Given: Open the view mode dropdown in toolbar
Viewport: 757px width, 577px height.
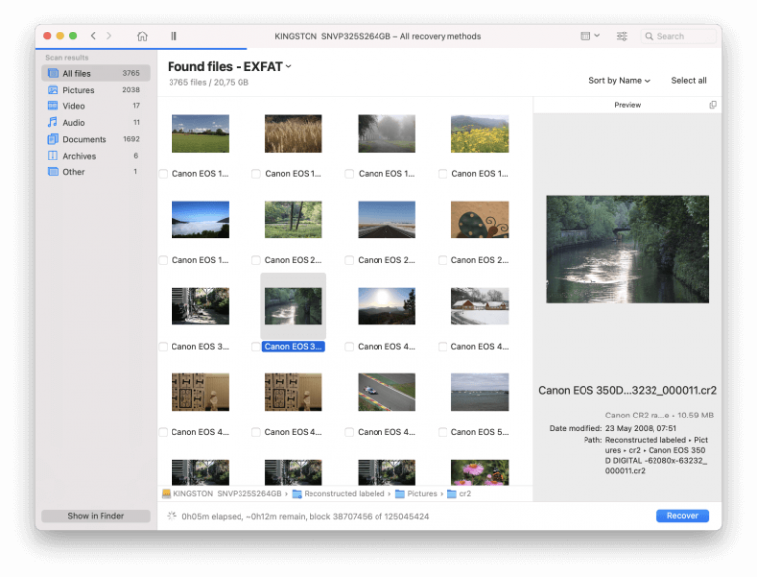Looking at the screenshot, I should pyautogui.click(x=589, y=36).
